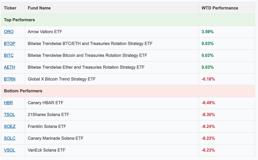Image resolution: width=258 pixels, height=160 pixels.
Task: Click the Ticker column header
Action: 10,8
